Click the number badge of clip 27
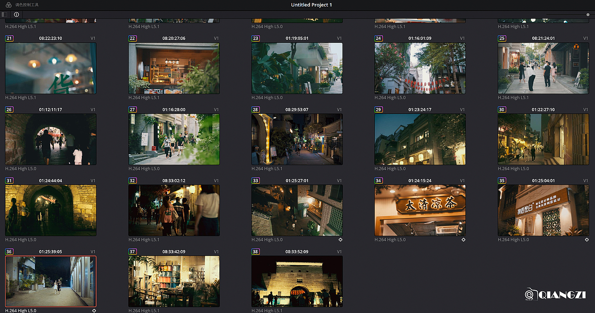Image resolution: width=595 pixels, height=313 pixels. point(132,110)
